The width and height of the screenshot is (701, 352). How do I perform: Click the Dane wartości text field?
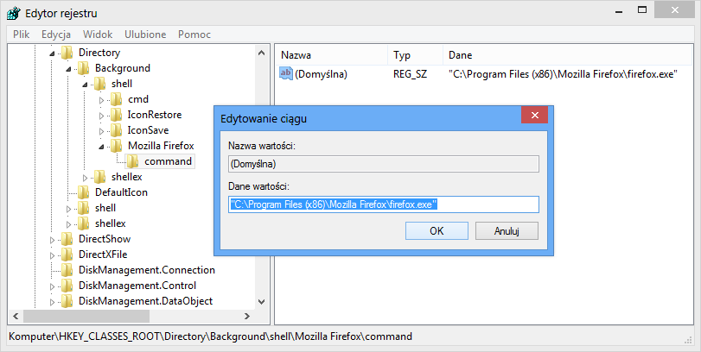click(x=383, y=204)
